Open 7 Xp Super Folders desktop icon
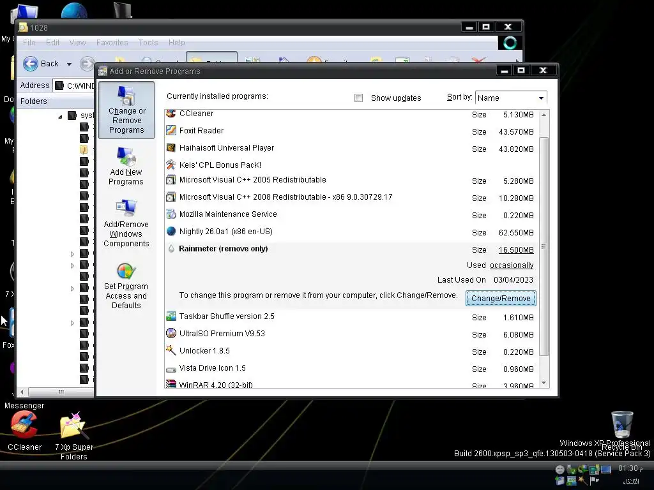Screen dimensions: 654x490 tap(74, 436)
